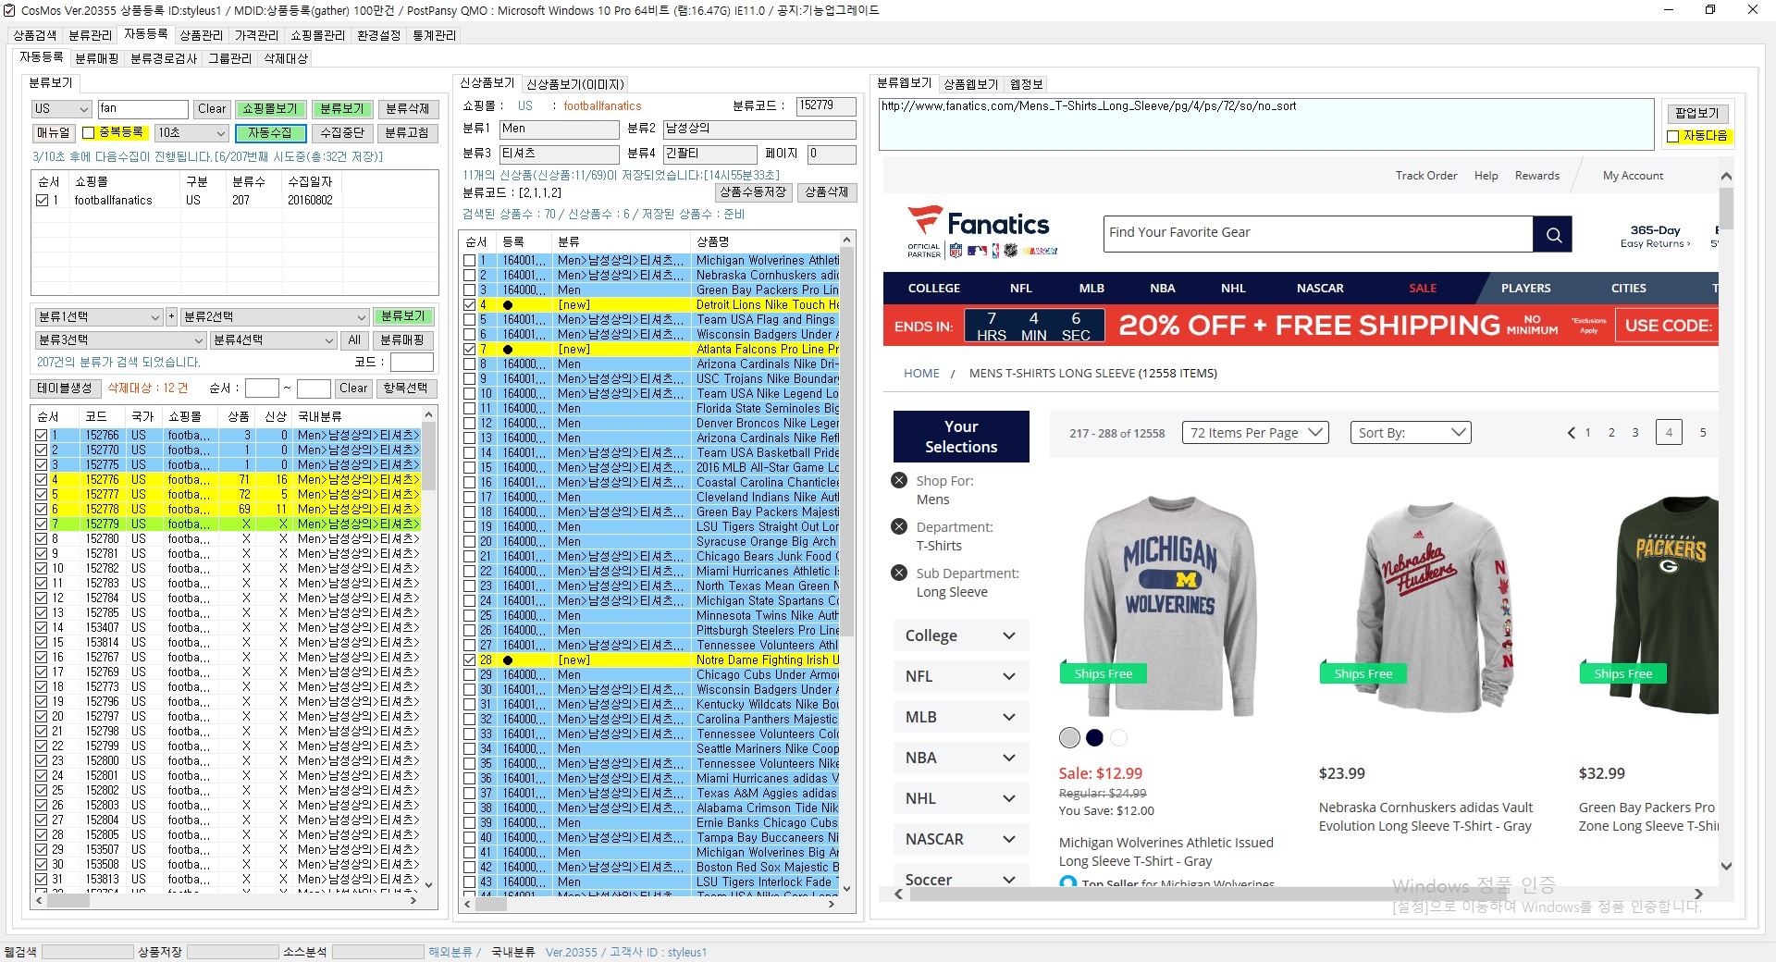Switch to the 쇼핑몰관리 menu tab

[x=317, y=35]
